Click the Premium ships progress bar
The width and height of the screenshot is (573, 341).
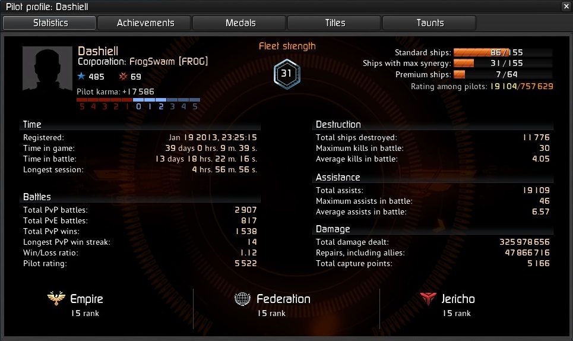point(503,74)
